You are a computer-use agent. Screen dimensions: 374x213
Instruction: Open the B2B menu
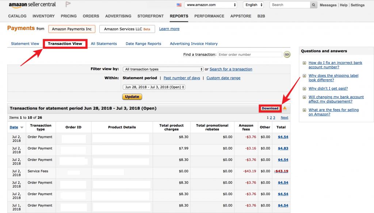tap(261, 16)
